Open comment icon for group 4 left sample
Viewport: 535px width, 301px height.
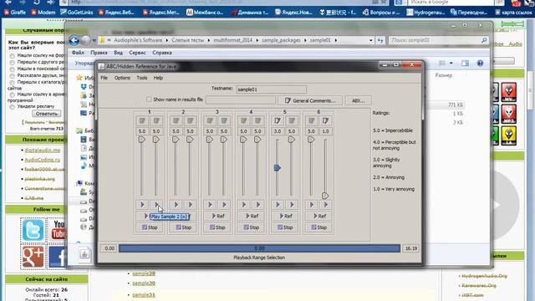tap(243, 120)
